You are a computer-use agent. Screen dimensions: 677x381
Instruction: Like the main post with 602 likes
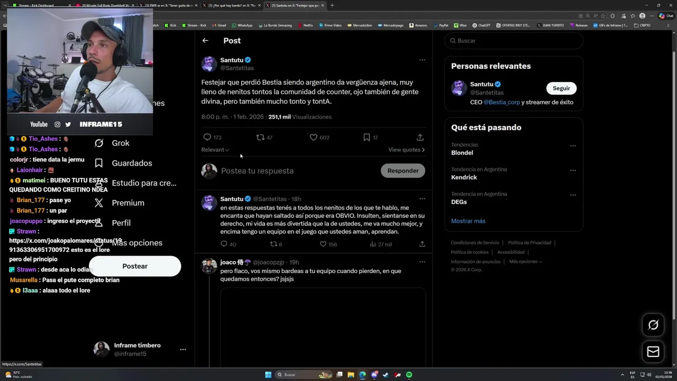click(x=314, y=137)
